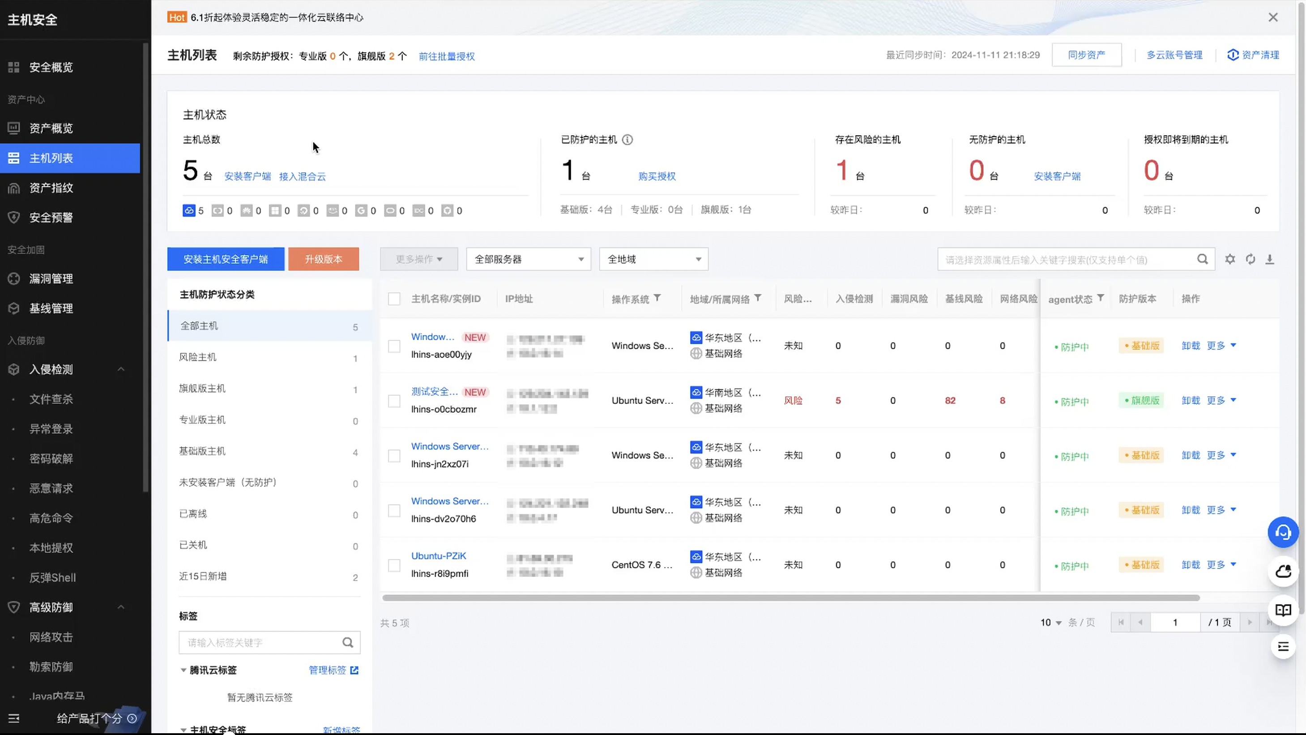Select the 风险主机 category filter
Image resolution: width=1306 pixels, height=735 pixels.
click(x=198, y=357)
